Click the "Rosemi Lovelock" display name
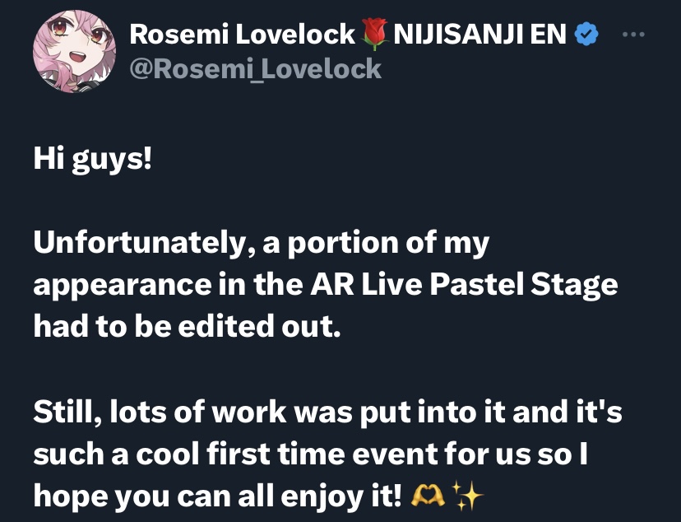The width and height of the screenshot is (681, 522). 243,34
